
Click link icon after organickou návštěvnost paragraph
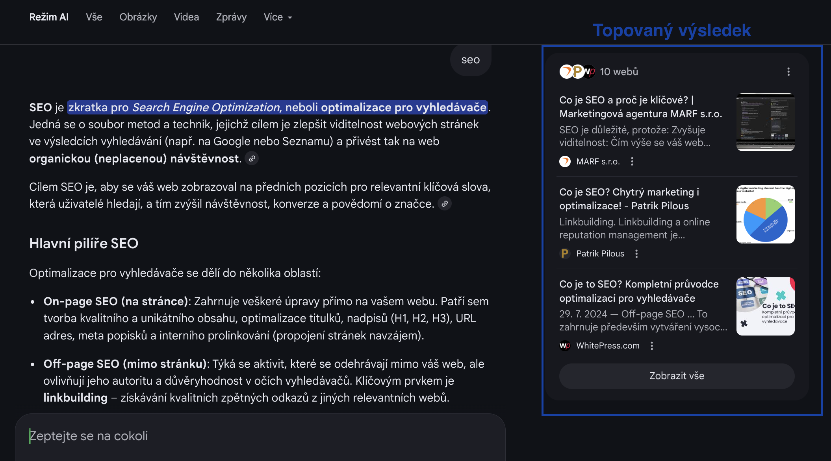(252, 159)
